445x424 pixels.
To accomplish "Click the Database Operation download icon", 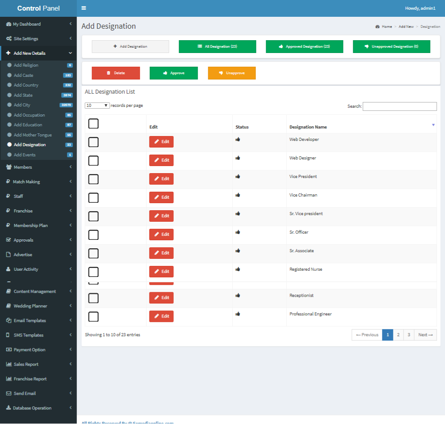I will pyautogui.click(x=8, y=408).
